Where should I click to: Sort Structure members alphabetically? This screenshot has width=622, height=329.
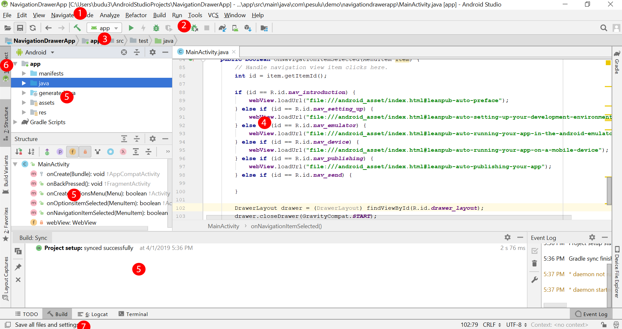click(31, 151)
